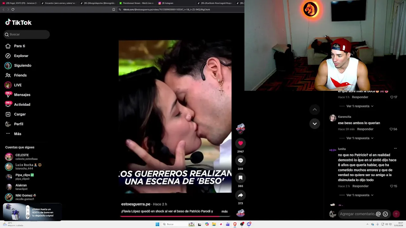Screen dimensions: 406x228
Task: Open the video comments bubble icon
Action: point(240,161)
